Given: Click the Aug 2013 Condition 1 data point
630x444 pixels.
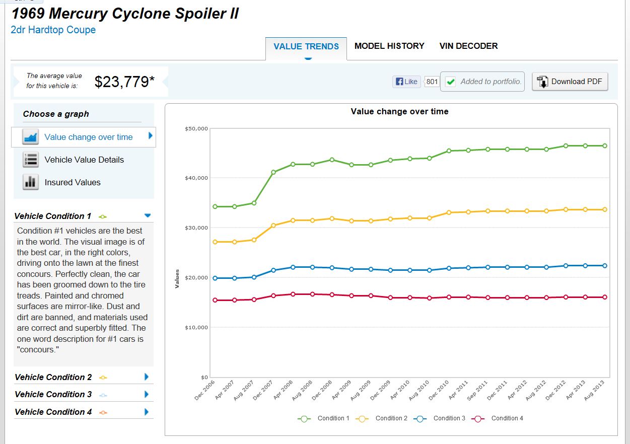Looking at the screenshot, I should point(604,145).
